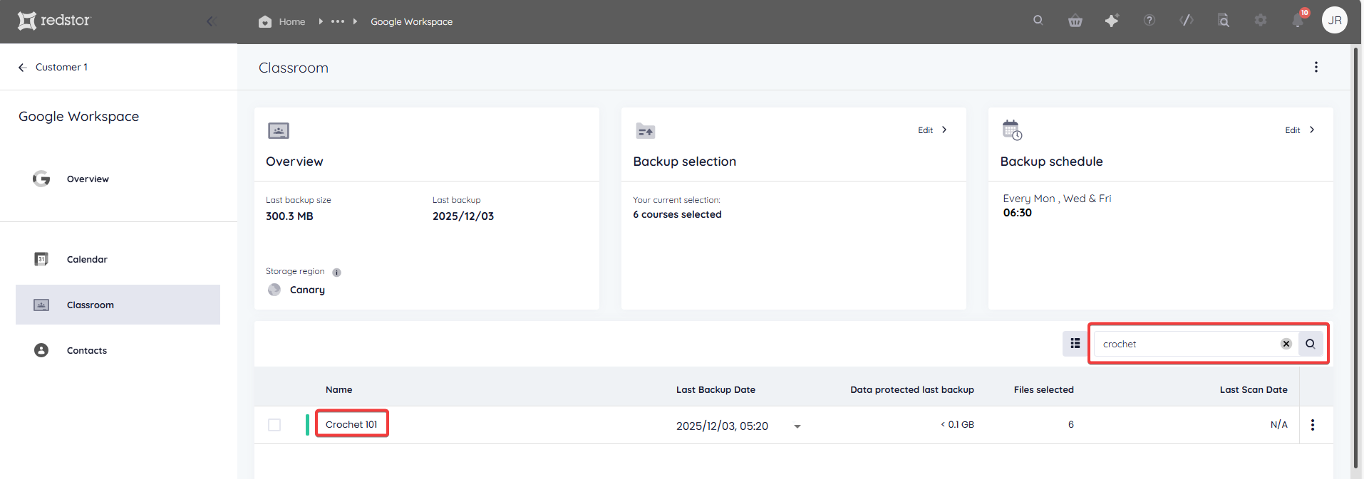Open the help question mark icon

(x=1149, y=21)
